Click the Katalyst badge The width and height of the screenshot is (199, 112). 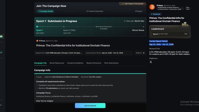pos(156,14)
